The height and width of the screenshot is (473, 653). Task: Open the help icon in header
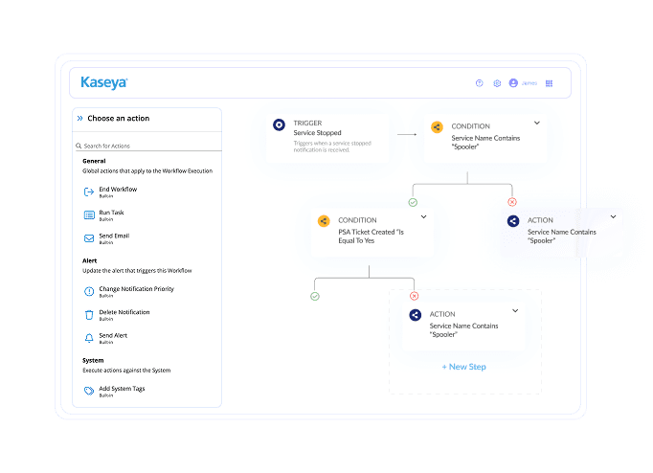[x=480, y=83]
